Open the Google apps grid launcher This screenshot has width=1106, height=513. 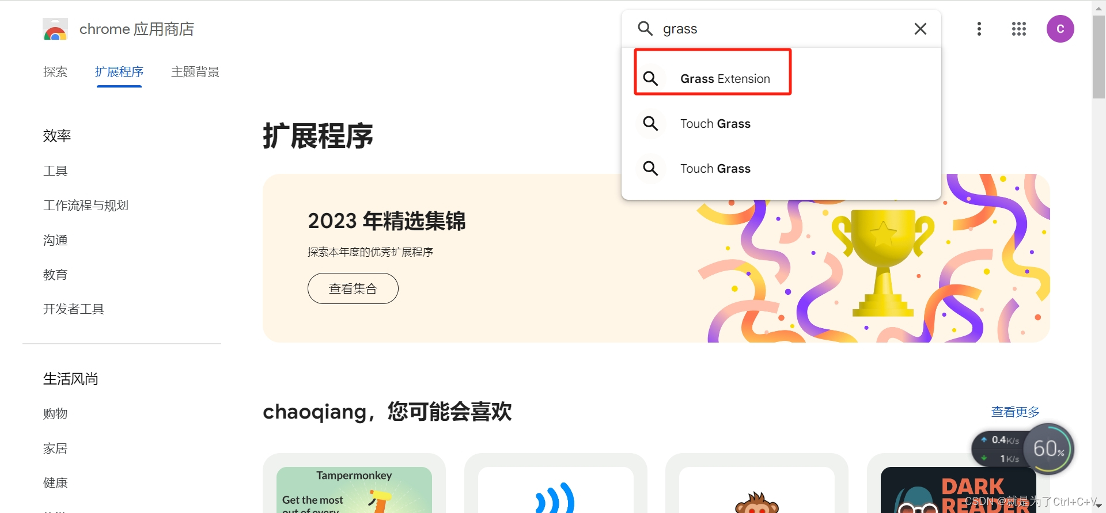tap(1019, 29)
